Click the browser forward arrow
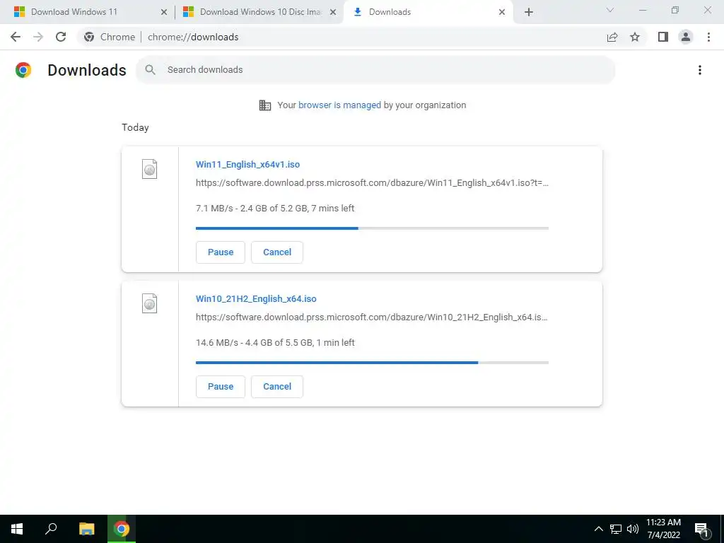The image size is (724, 543). click(38, 37)
